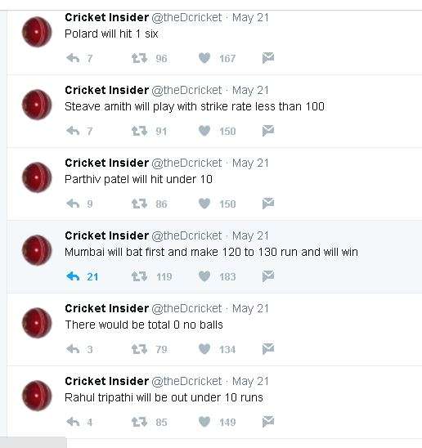This screenshot has width=422, height=448.
Task: Send the Mumbai tweet by direct message
Action: click(268, 276)
